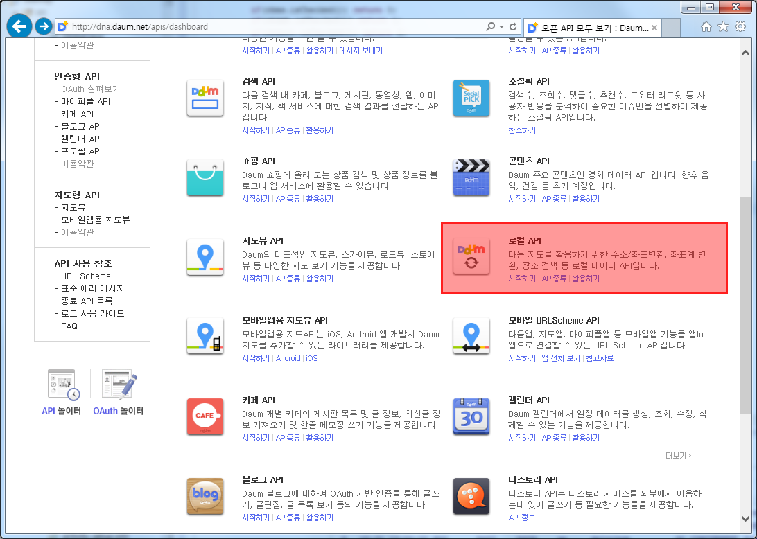This screenshot has height=539, width=757.
Task: Click the refresh icon in address bar
Action: point(513,26)
